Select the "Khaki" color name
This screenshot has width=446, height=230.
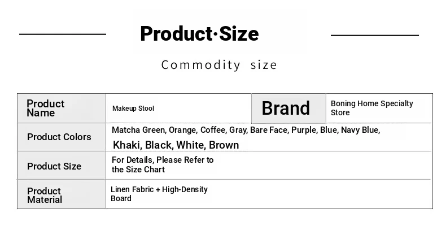point(126,145)
